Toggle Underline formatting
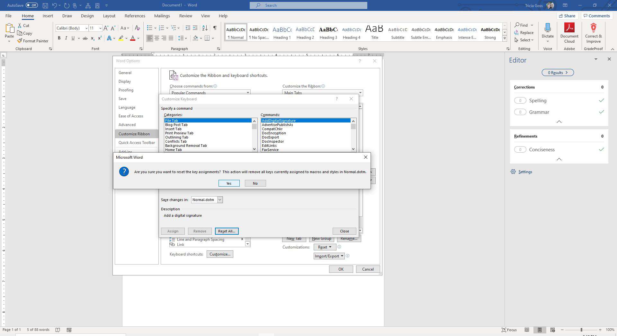The image size is (617, 336). (73, 38)
